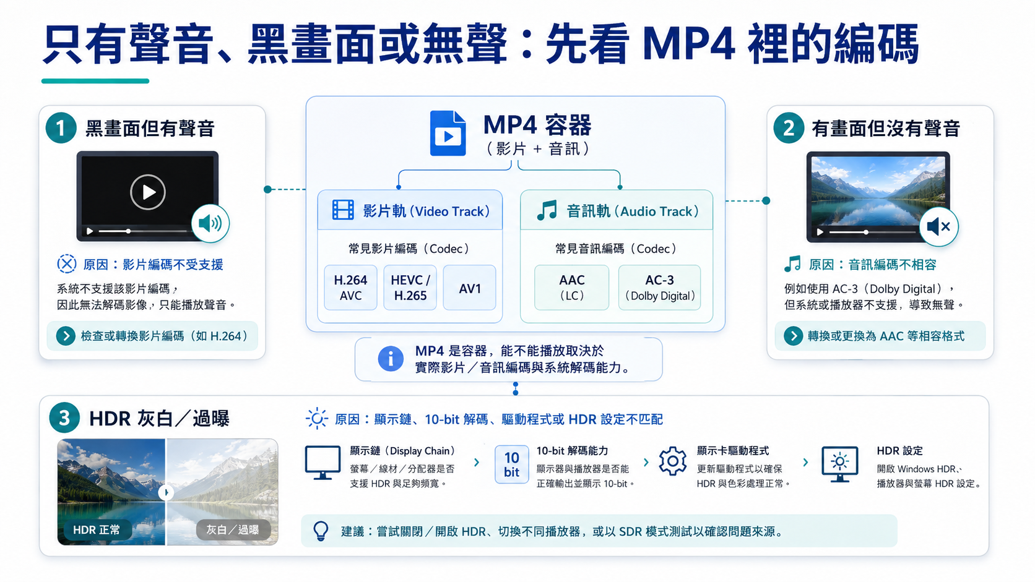This screenshot has height=582, width=1035.
Task: Click the text 10-bit 解碼能力
Action: click(x=572, y=450)
